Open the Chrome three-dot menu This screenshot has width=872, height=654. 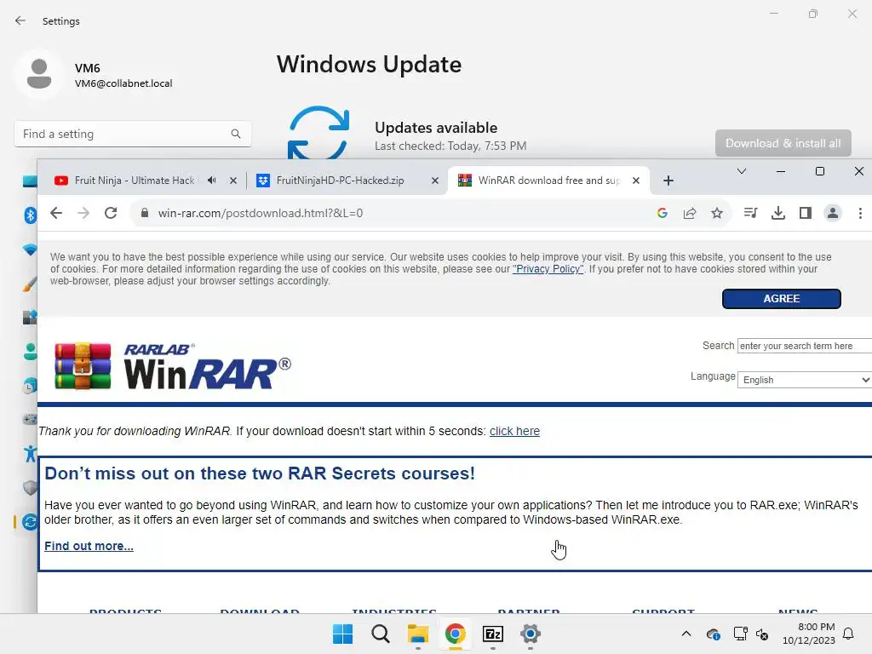860,213
